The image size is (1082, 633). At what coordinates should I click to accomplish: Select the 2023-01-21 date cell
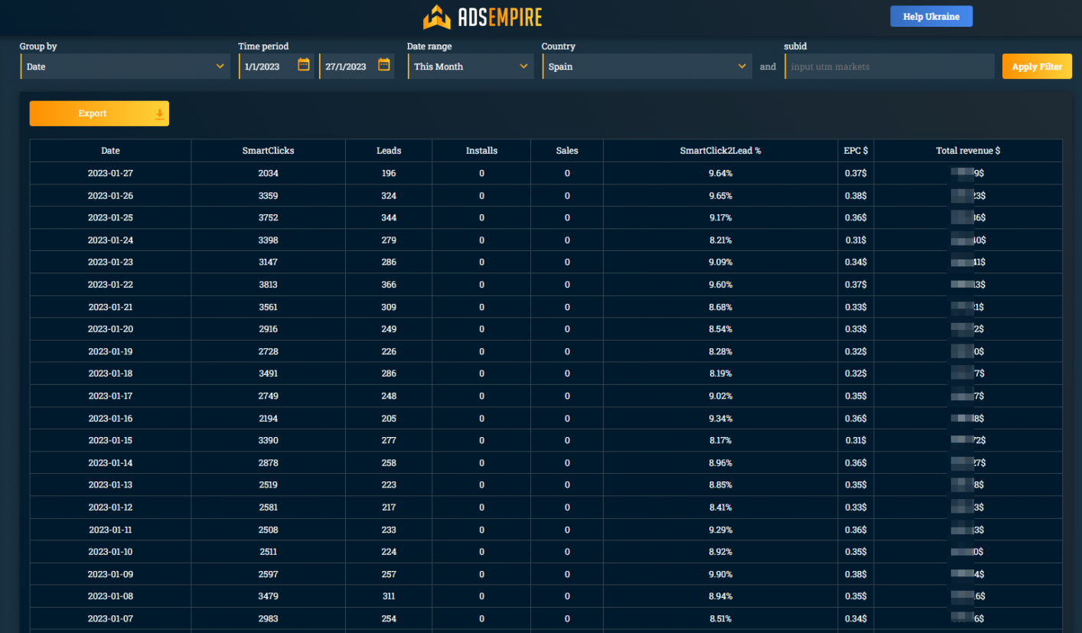pyautogui.click(x=110, y=307)
